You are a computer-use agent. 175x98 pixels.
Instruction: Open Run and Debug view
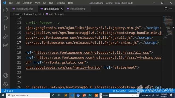point(5,36)
